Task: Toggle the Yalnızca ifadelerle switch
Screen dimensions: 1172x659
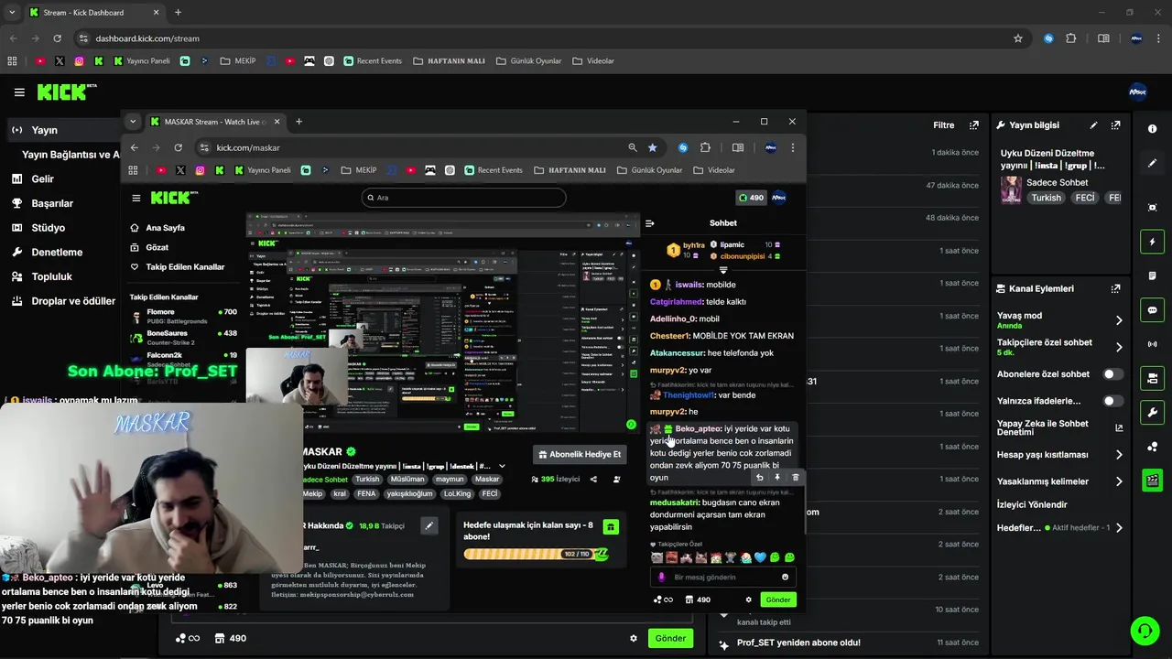Action: 1112,401
